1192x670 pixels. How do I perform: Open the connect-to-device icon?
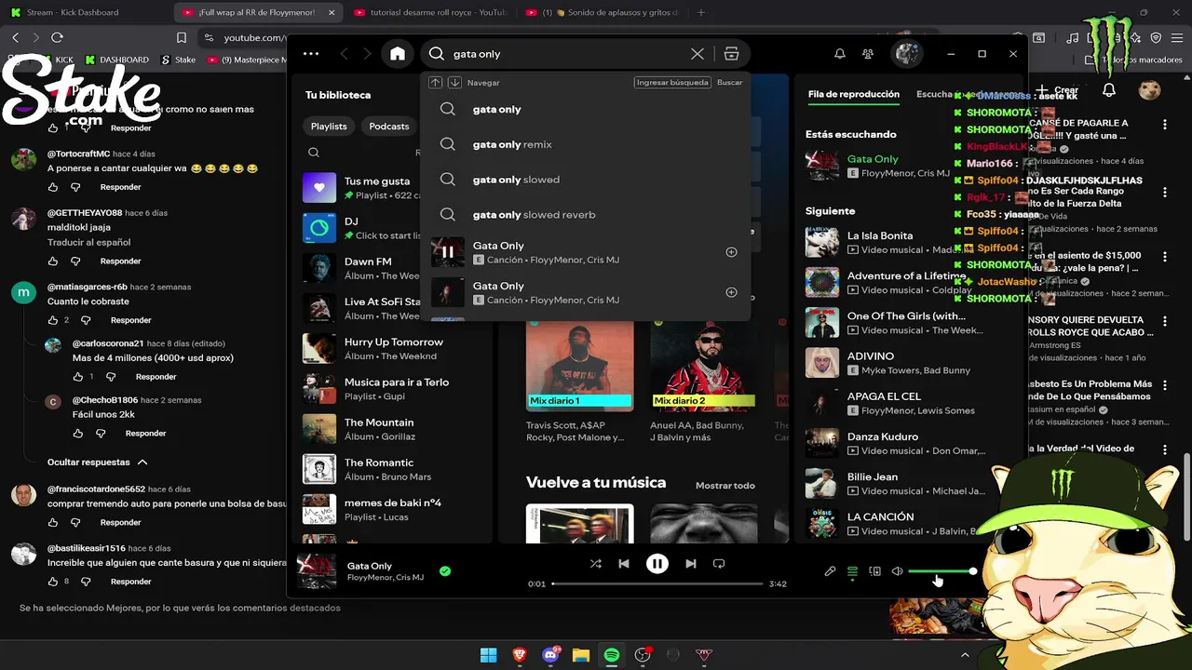tap(874, 571)
